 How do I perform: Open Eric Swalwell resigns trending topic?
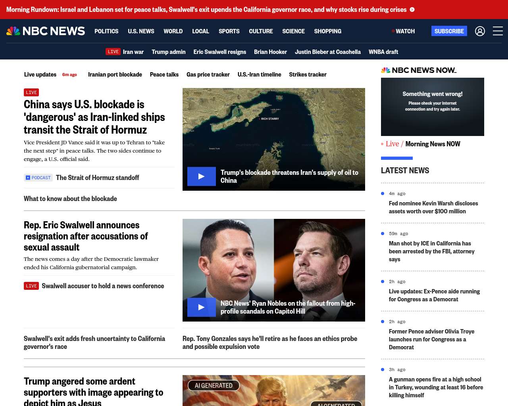pos(219,52)
